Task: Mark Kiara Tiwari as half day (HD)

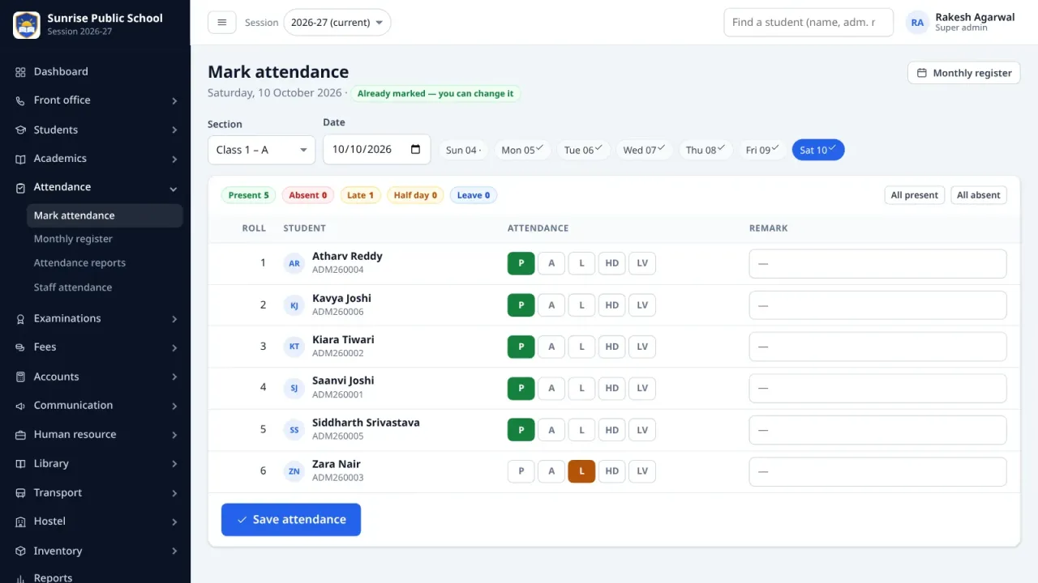Action: pyautogui.click(x=612, y=347)
